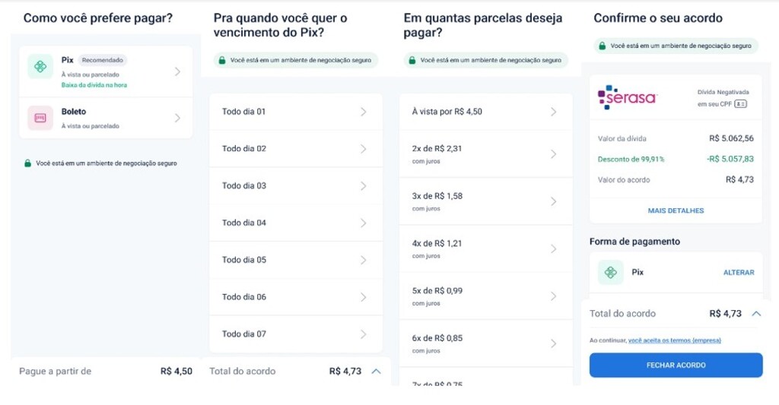Open the Pix option arrow
The height and width of the screenshot is (405, 779).
[x=177, y=72]
